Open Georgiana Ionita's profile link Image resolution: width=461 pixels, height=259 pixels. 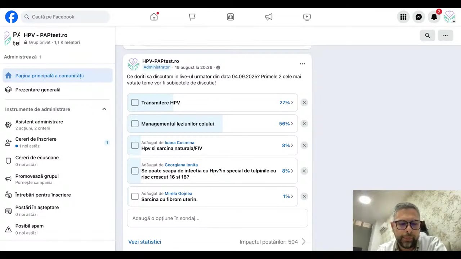point(181,165)
